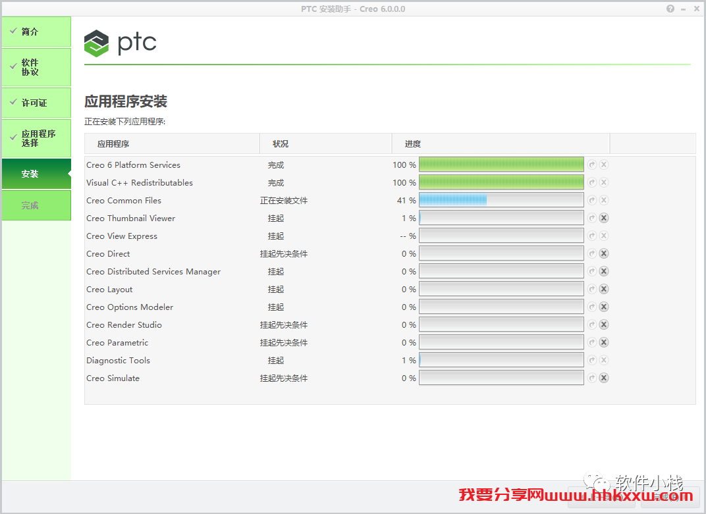Click Creo Parametric progress bar
Image resolution: width=706 pixels, height=514 pixels.
(x=501, y=342)
